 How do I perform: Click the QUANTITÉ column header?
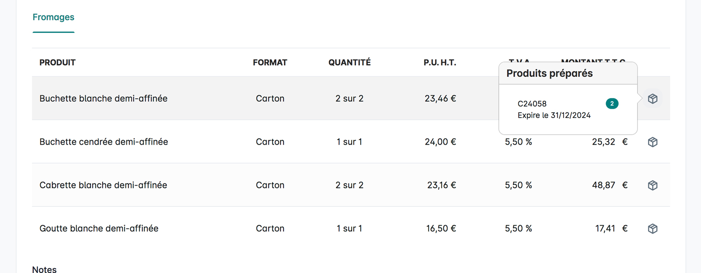click(350, 62)
